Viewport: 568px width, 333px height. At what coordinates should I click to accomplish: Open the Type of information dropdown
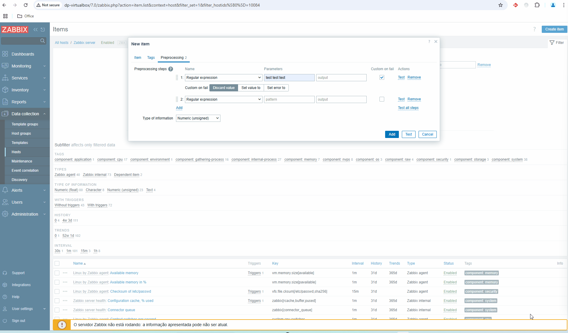coord(198,118)
